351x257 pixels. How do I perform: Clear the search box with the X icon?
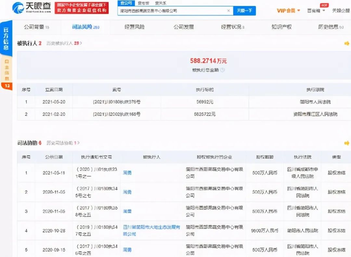pyautogui.click(x=228, y=11)
